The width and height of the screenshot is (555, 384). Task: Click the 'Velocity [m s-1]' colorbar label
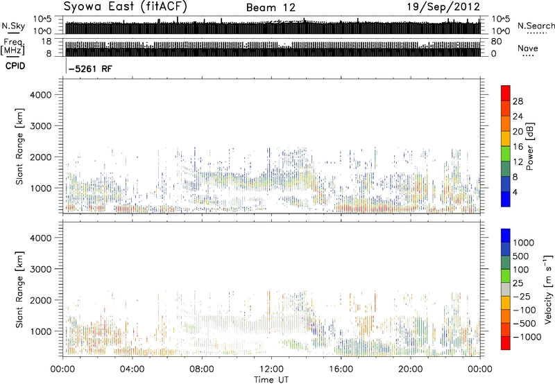click(x=548, y=289)
